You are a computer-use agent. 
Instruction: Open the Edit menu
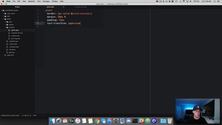coord(19,1)
